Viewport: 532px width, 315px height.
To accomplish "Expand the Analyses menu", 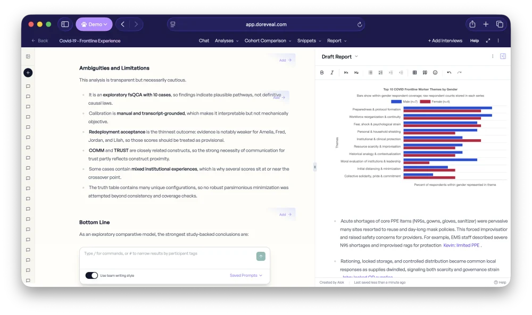I will pyautogui.click(x=226, y=41).
